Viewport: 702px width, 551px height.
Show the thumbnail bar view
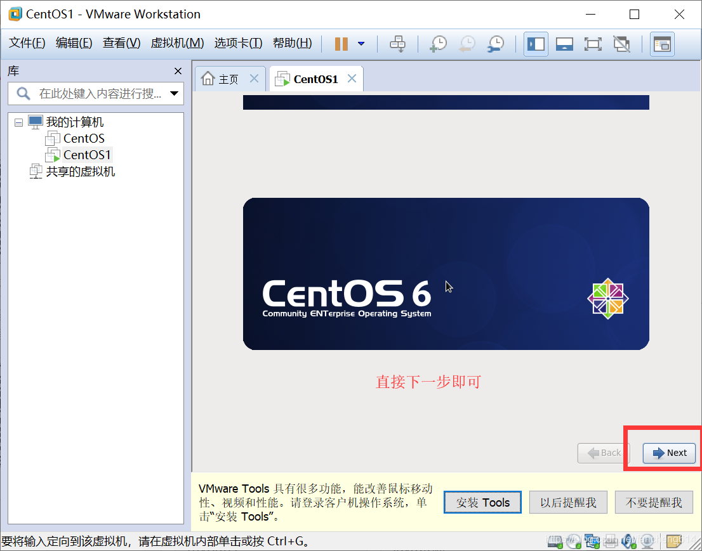tap(564, 44)
